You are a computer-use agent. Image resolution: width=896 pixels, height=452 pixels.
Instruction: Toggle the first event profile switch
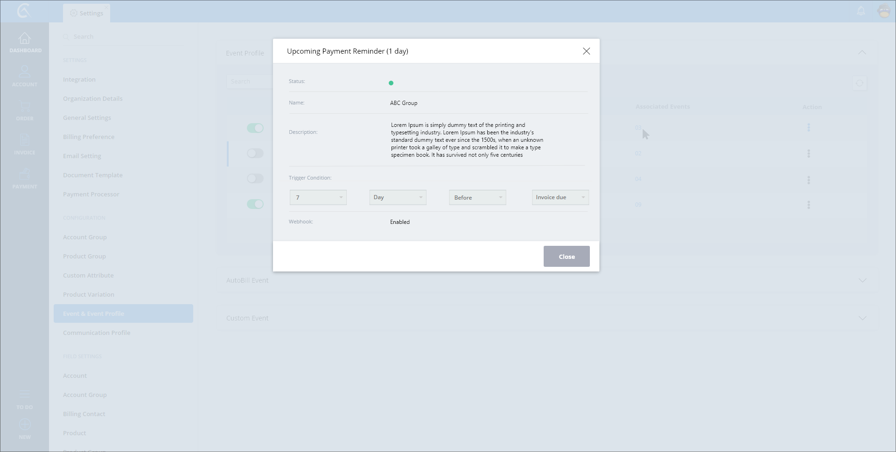(x=255, y=128)
